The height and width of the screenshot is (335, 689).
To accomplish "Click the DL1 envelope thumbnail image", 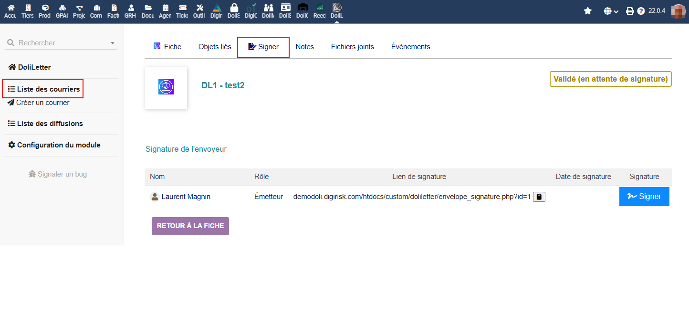I will 166,87.
